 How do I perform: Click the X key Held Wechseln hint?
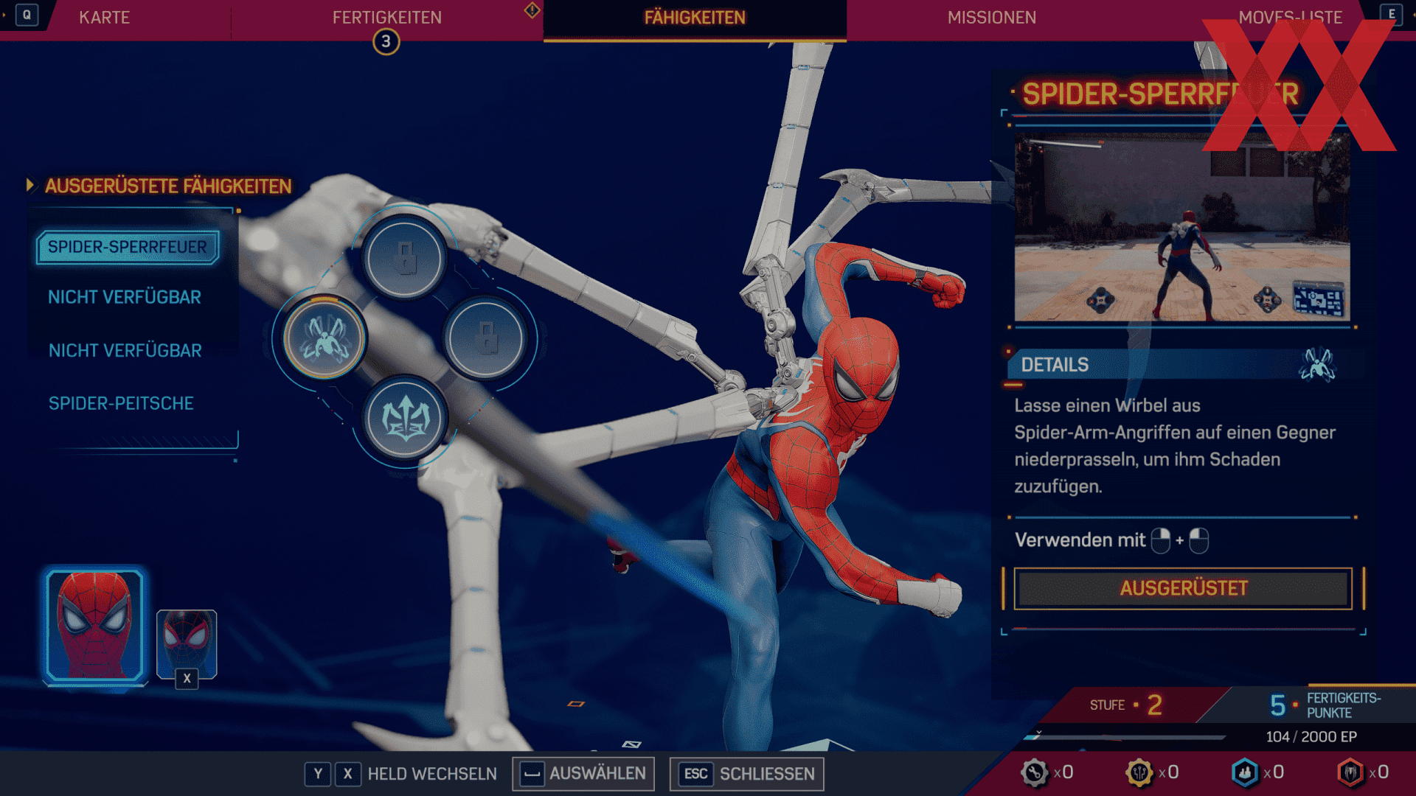(347, 774)
